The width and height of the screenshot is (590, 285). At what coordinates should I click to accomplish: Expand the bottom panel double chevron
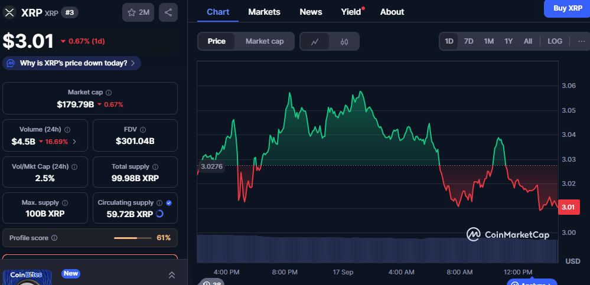coord(172,275)
